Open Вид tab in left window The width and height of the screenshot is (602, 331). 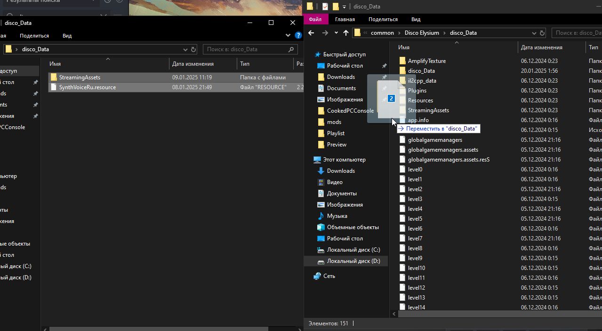[x=67, y=36]
